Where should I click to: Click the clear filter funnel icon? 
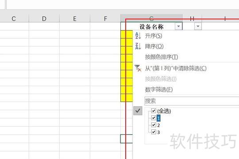138,68
